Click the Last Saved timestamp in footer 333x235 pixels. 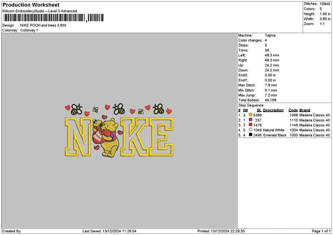click(109, 231)
